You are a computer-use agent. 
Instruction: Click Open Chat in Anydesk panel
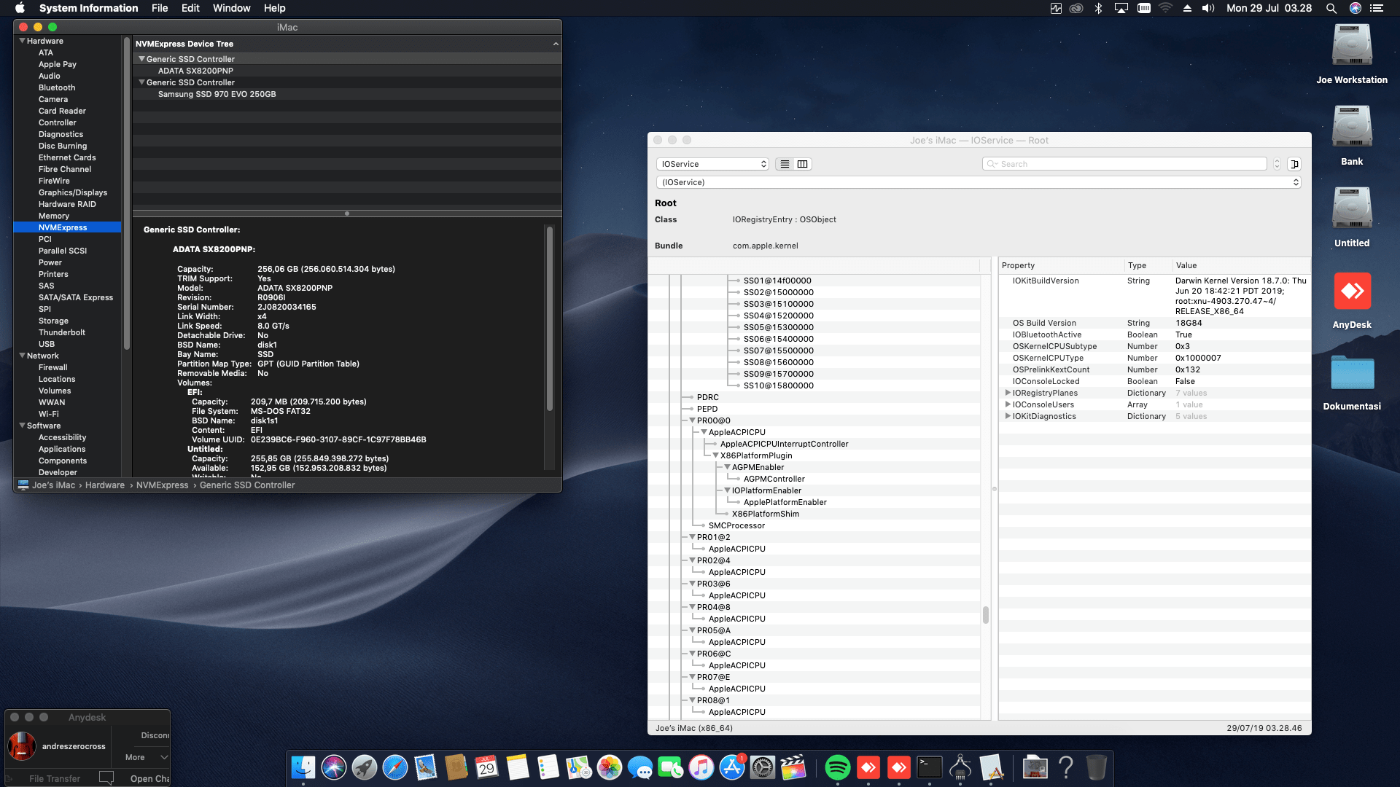point(149,778)
